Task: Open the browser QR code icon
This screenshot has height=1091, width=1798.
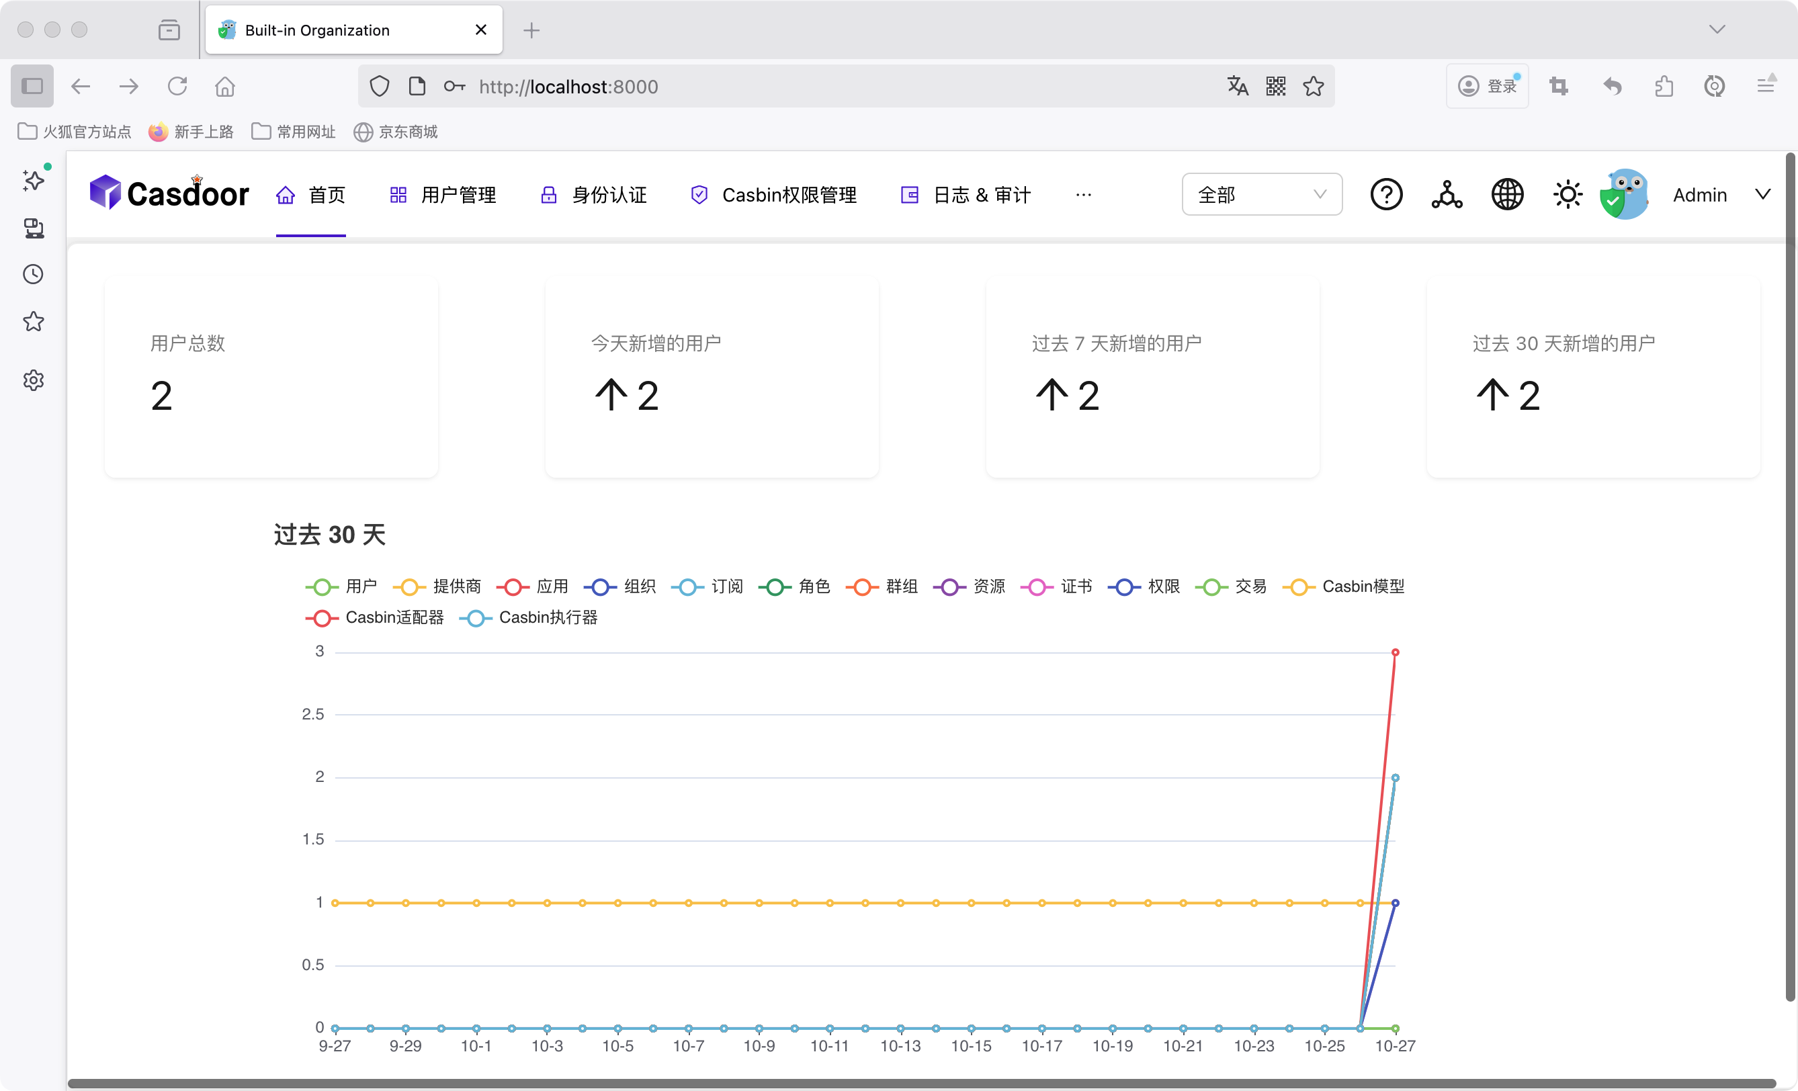Action: [x=1275, y=87]
